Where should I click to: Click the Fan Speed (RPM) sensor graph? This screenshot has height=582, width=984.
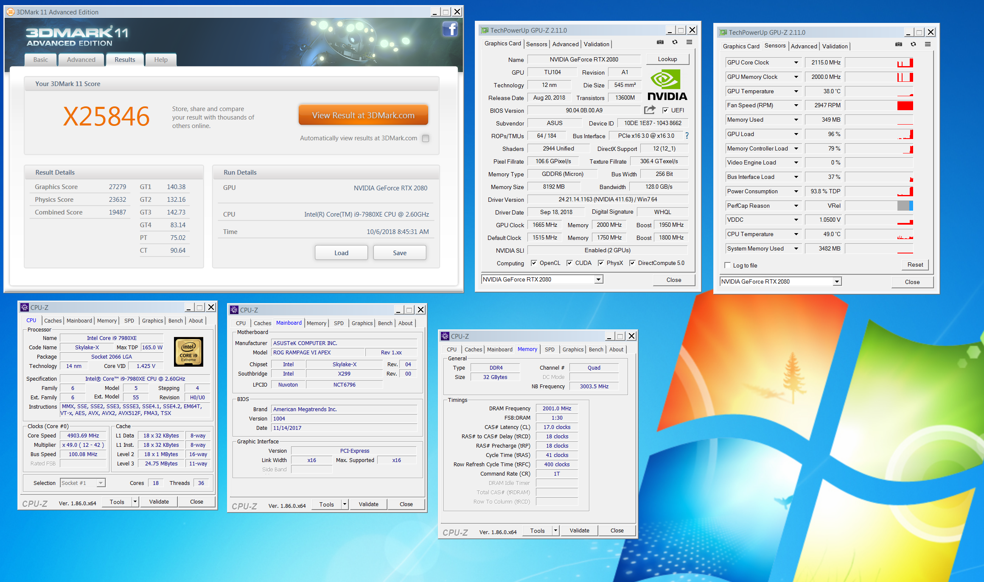(879, 105)
